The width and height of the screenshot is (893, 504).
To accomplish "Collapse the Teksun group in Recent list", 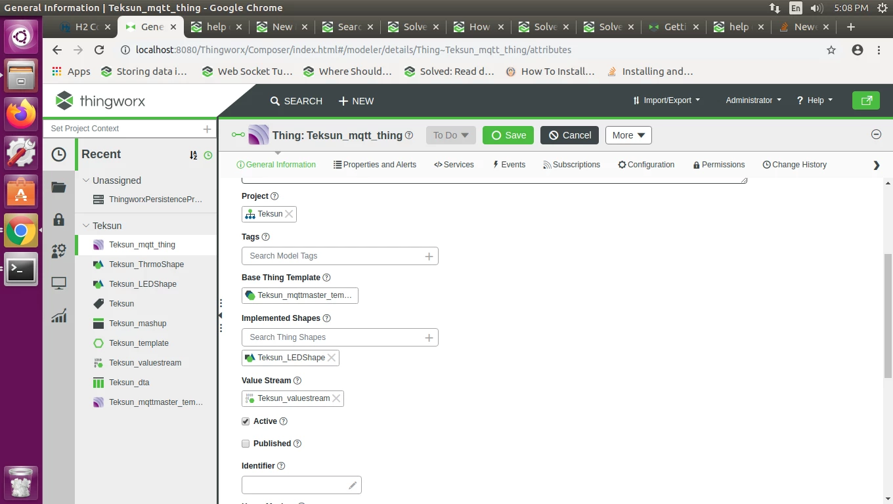I will pyautogui.click(x=85, y=226).
